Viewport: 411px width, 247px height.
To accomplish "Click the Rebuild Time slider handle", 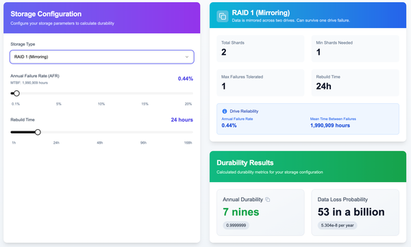I will tap(38, 132).
